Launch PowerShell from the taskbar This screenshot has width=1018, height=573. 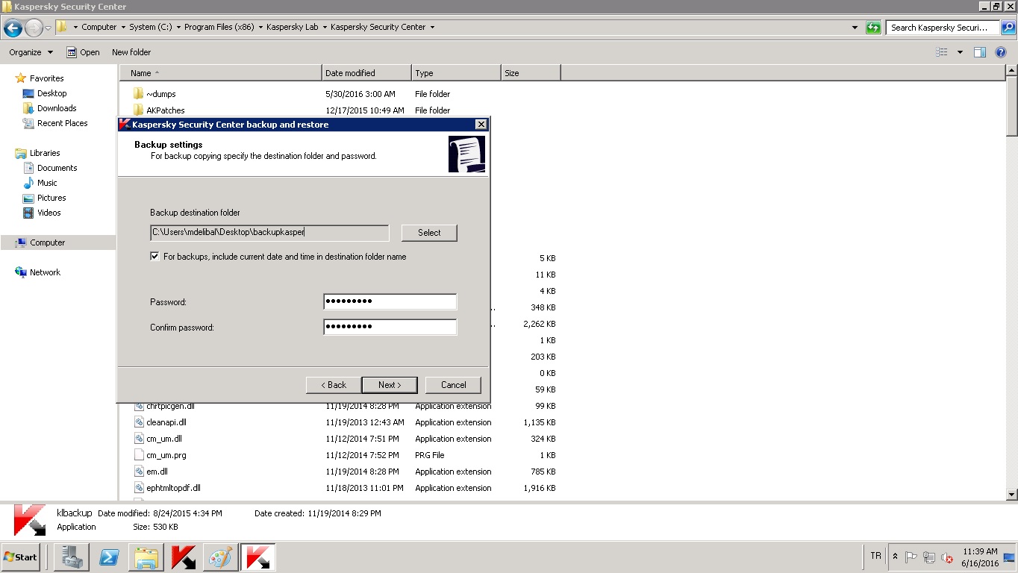click(x=109, y=557)
